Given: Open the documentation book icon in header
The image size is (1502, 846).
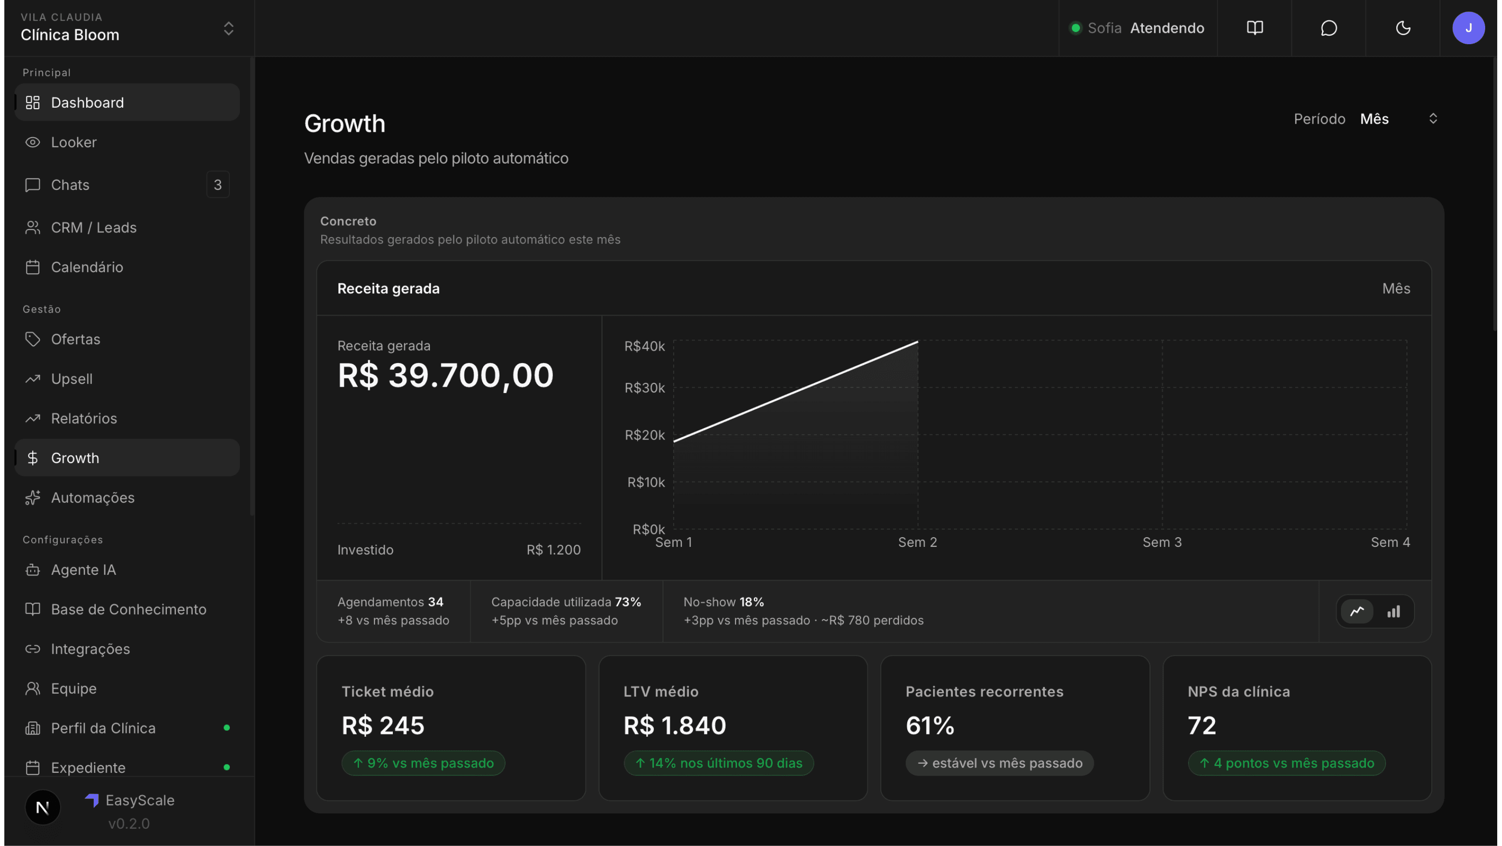Looking at the screenshot, I should pos(1255,28).
